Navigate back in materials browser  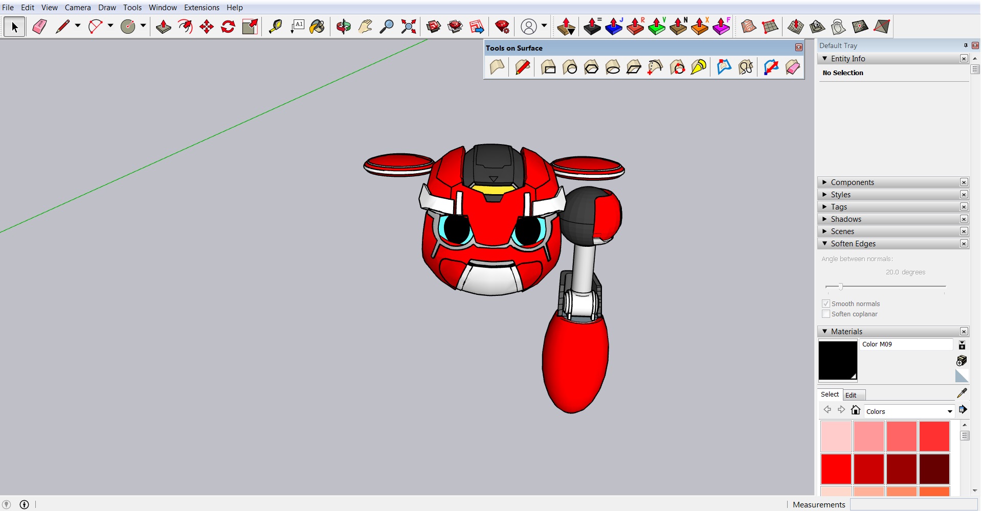pyautogui.click(x=827, y=410)
